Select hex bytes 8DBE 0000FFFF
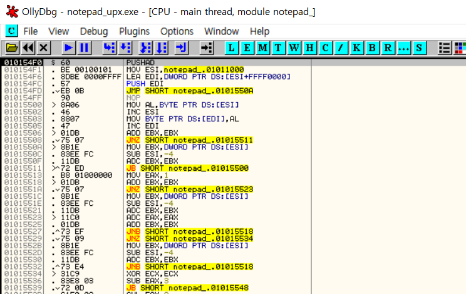 click(x=91, y=77)
